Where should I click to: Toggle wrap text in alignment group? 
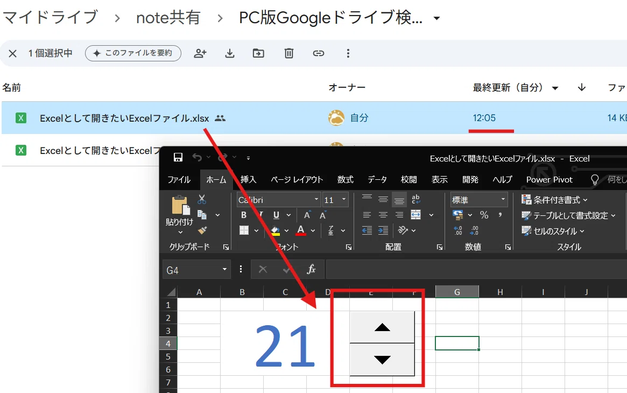(415, 199)
